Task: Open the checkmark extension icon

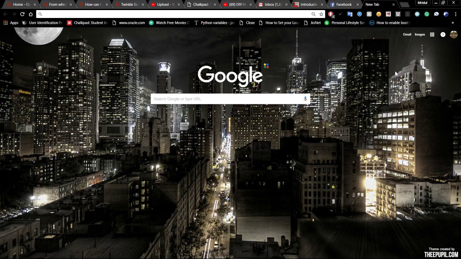Action: [340, 14]
